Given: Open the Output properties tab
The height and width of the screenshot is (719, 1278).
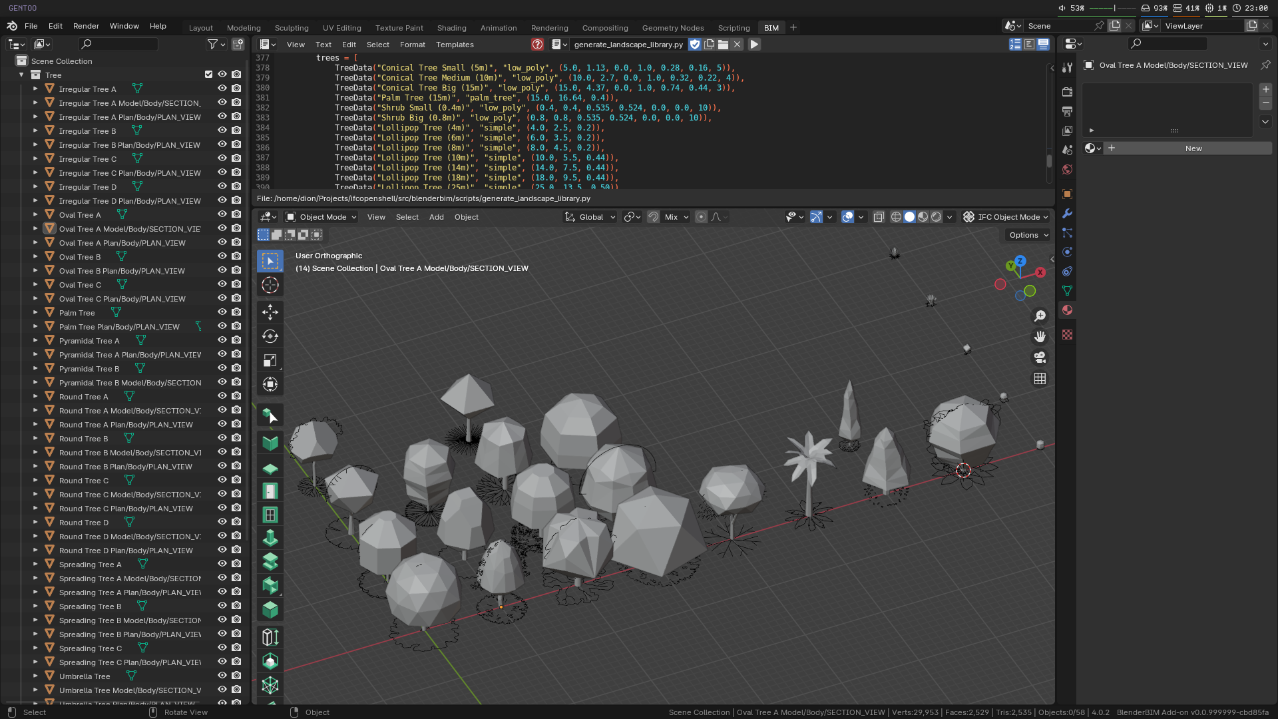Looking at the screenshot, I should 1067,111.
